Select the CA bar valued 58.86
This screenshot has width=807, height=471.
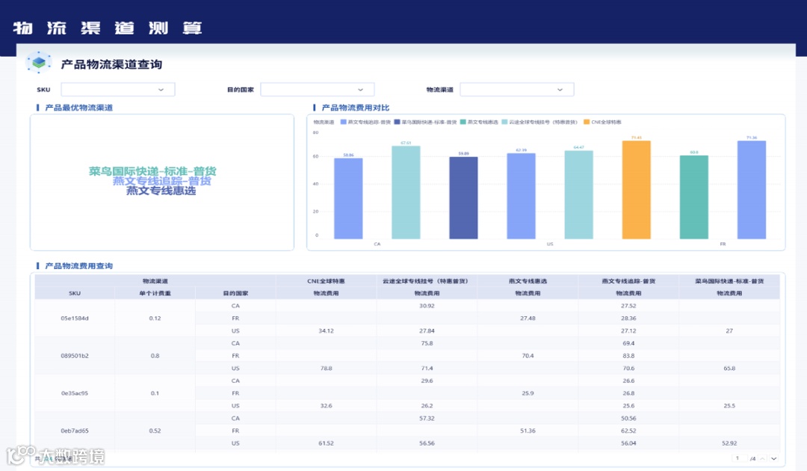(x=348, y=199)
